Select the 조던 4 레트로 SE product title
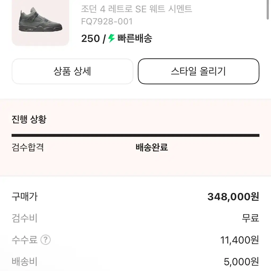The height and width of the screenshot is (271, 271). 137,9
